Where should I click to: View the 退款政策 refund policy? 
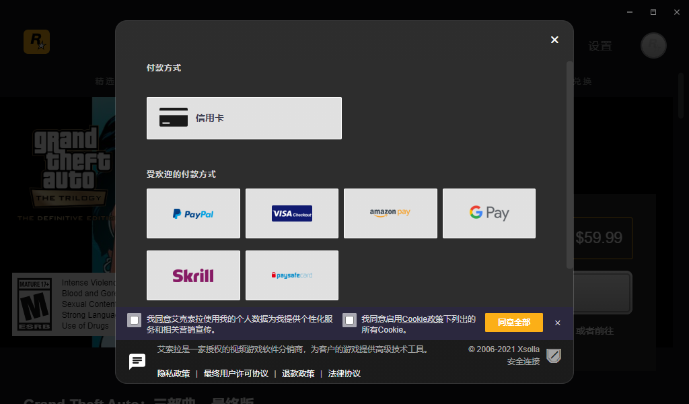point(298,374)
